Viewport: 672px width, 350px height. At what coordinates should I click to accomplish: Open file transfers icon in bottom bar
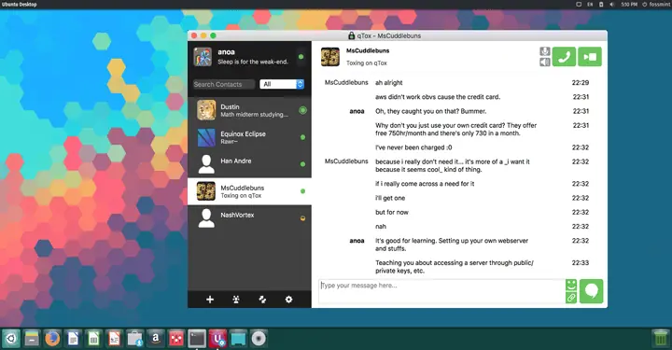(x=262, y=300)
